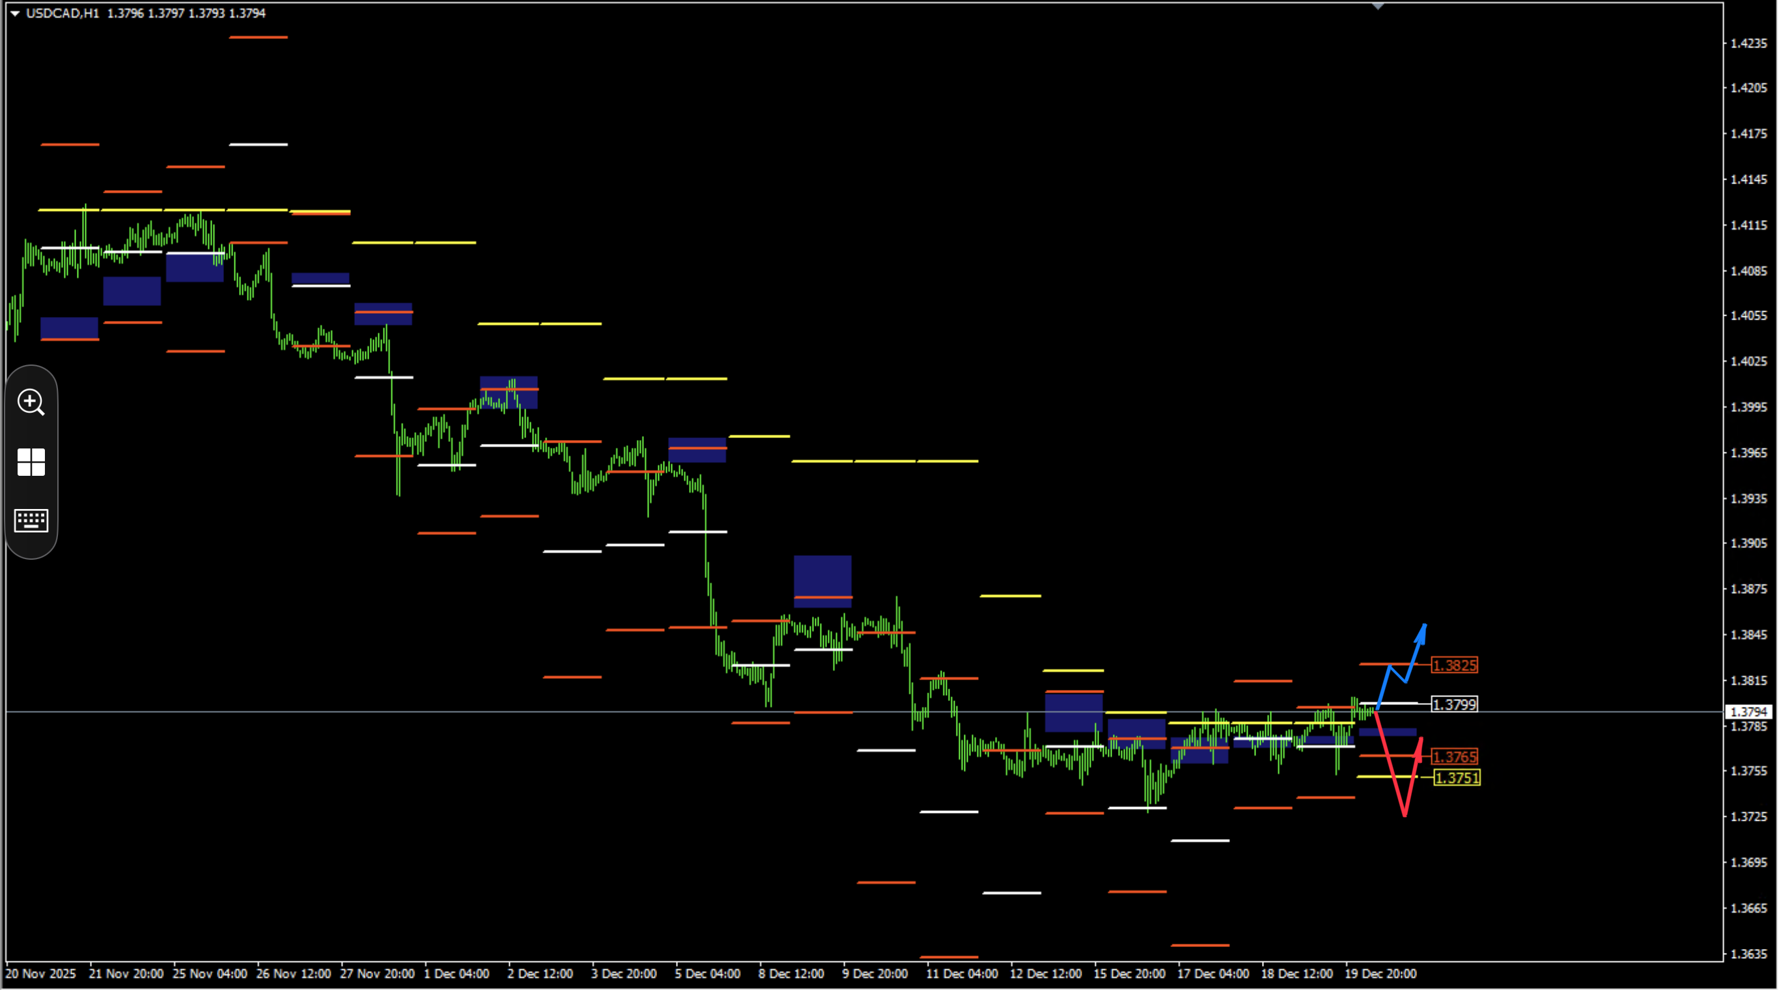Click the 15 Dec 20:00 time label
1779x990 pixels.
(1129, 974)
